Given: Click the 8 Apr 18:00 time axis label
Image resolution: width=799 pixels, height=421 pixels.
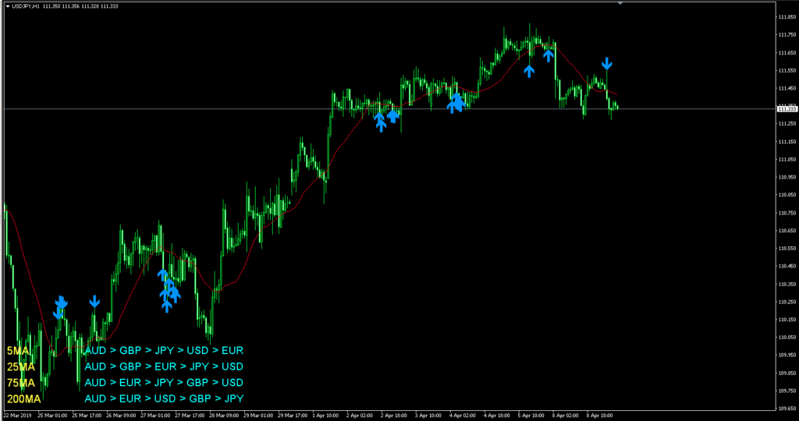Looking at the screenshot, I should point(602,416).
